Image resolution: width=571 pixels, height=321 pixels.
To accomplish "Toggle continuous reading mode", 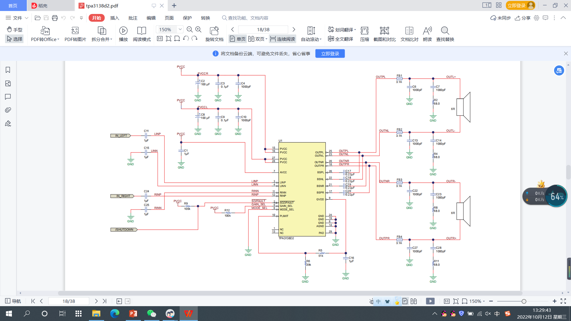I will [283, 39].
